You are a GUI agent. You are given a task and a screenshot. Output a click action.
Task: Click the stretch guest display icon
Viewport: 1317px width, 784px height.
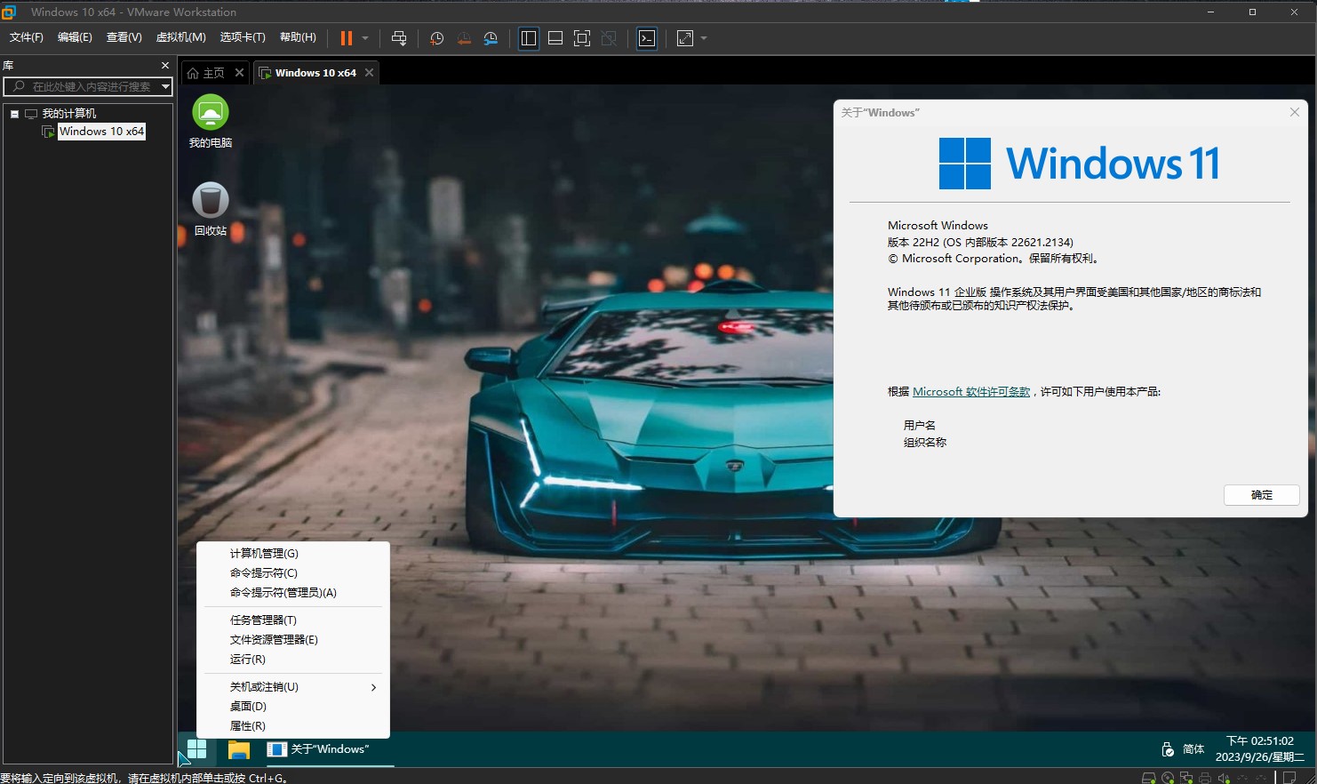[x=685, y=38]
